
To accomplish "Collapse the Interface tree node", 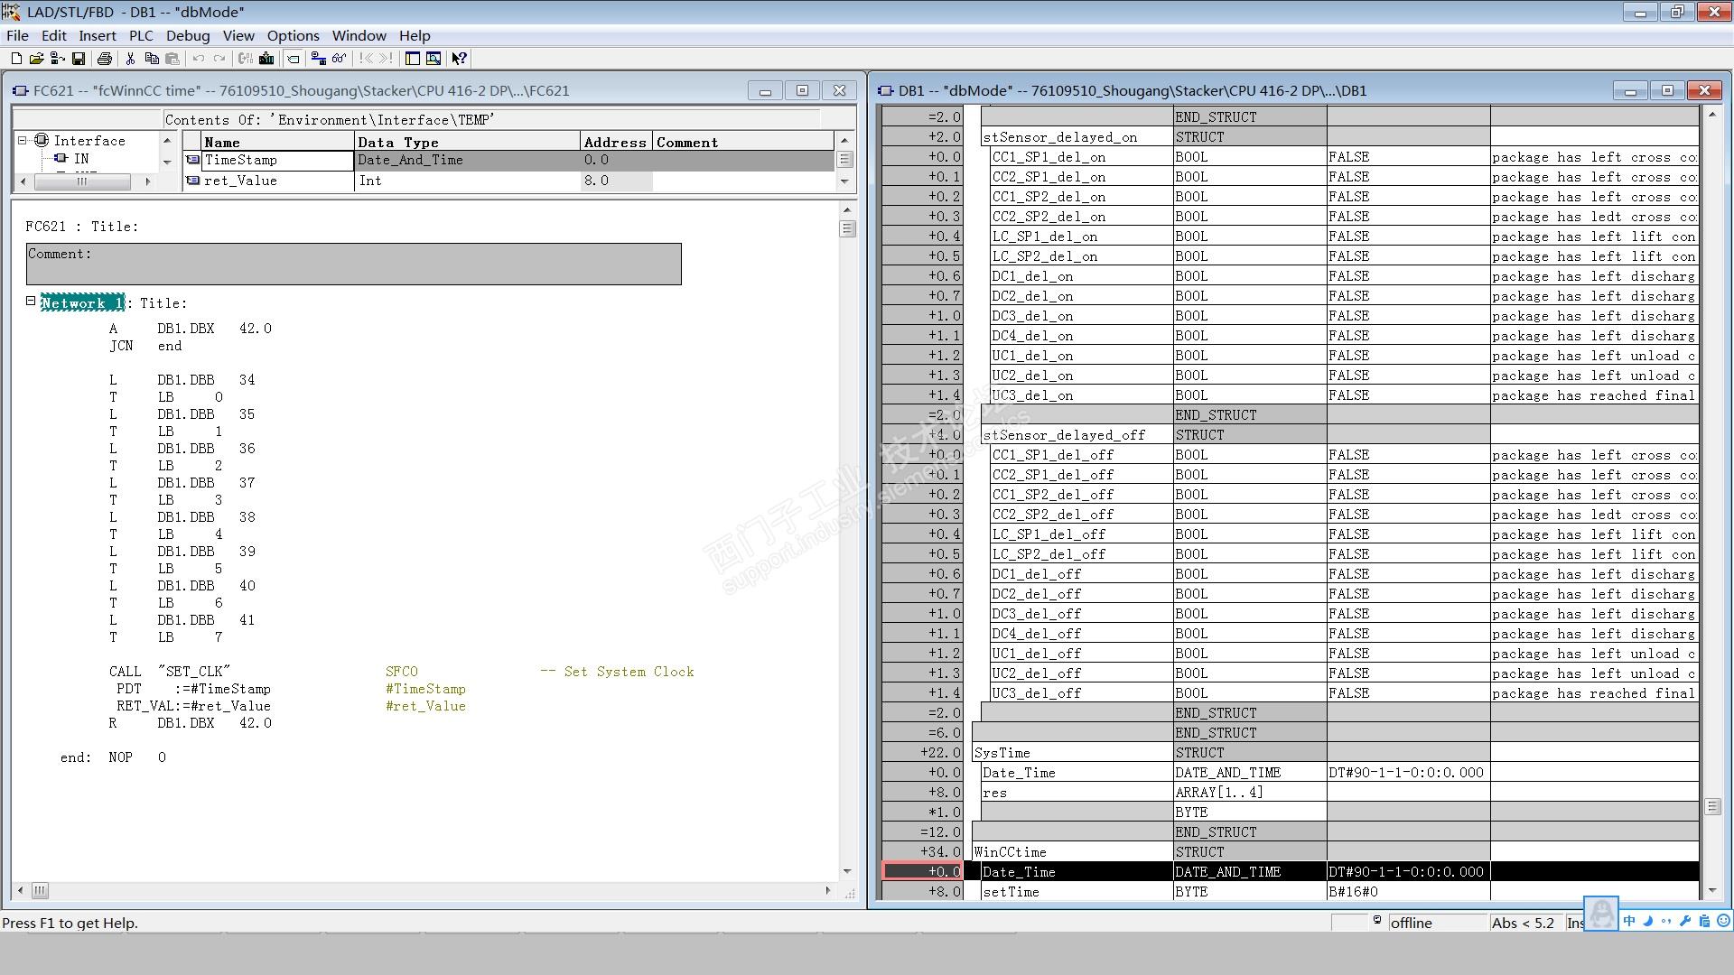I will (x=23, y=141).
